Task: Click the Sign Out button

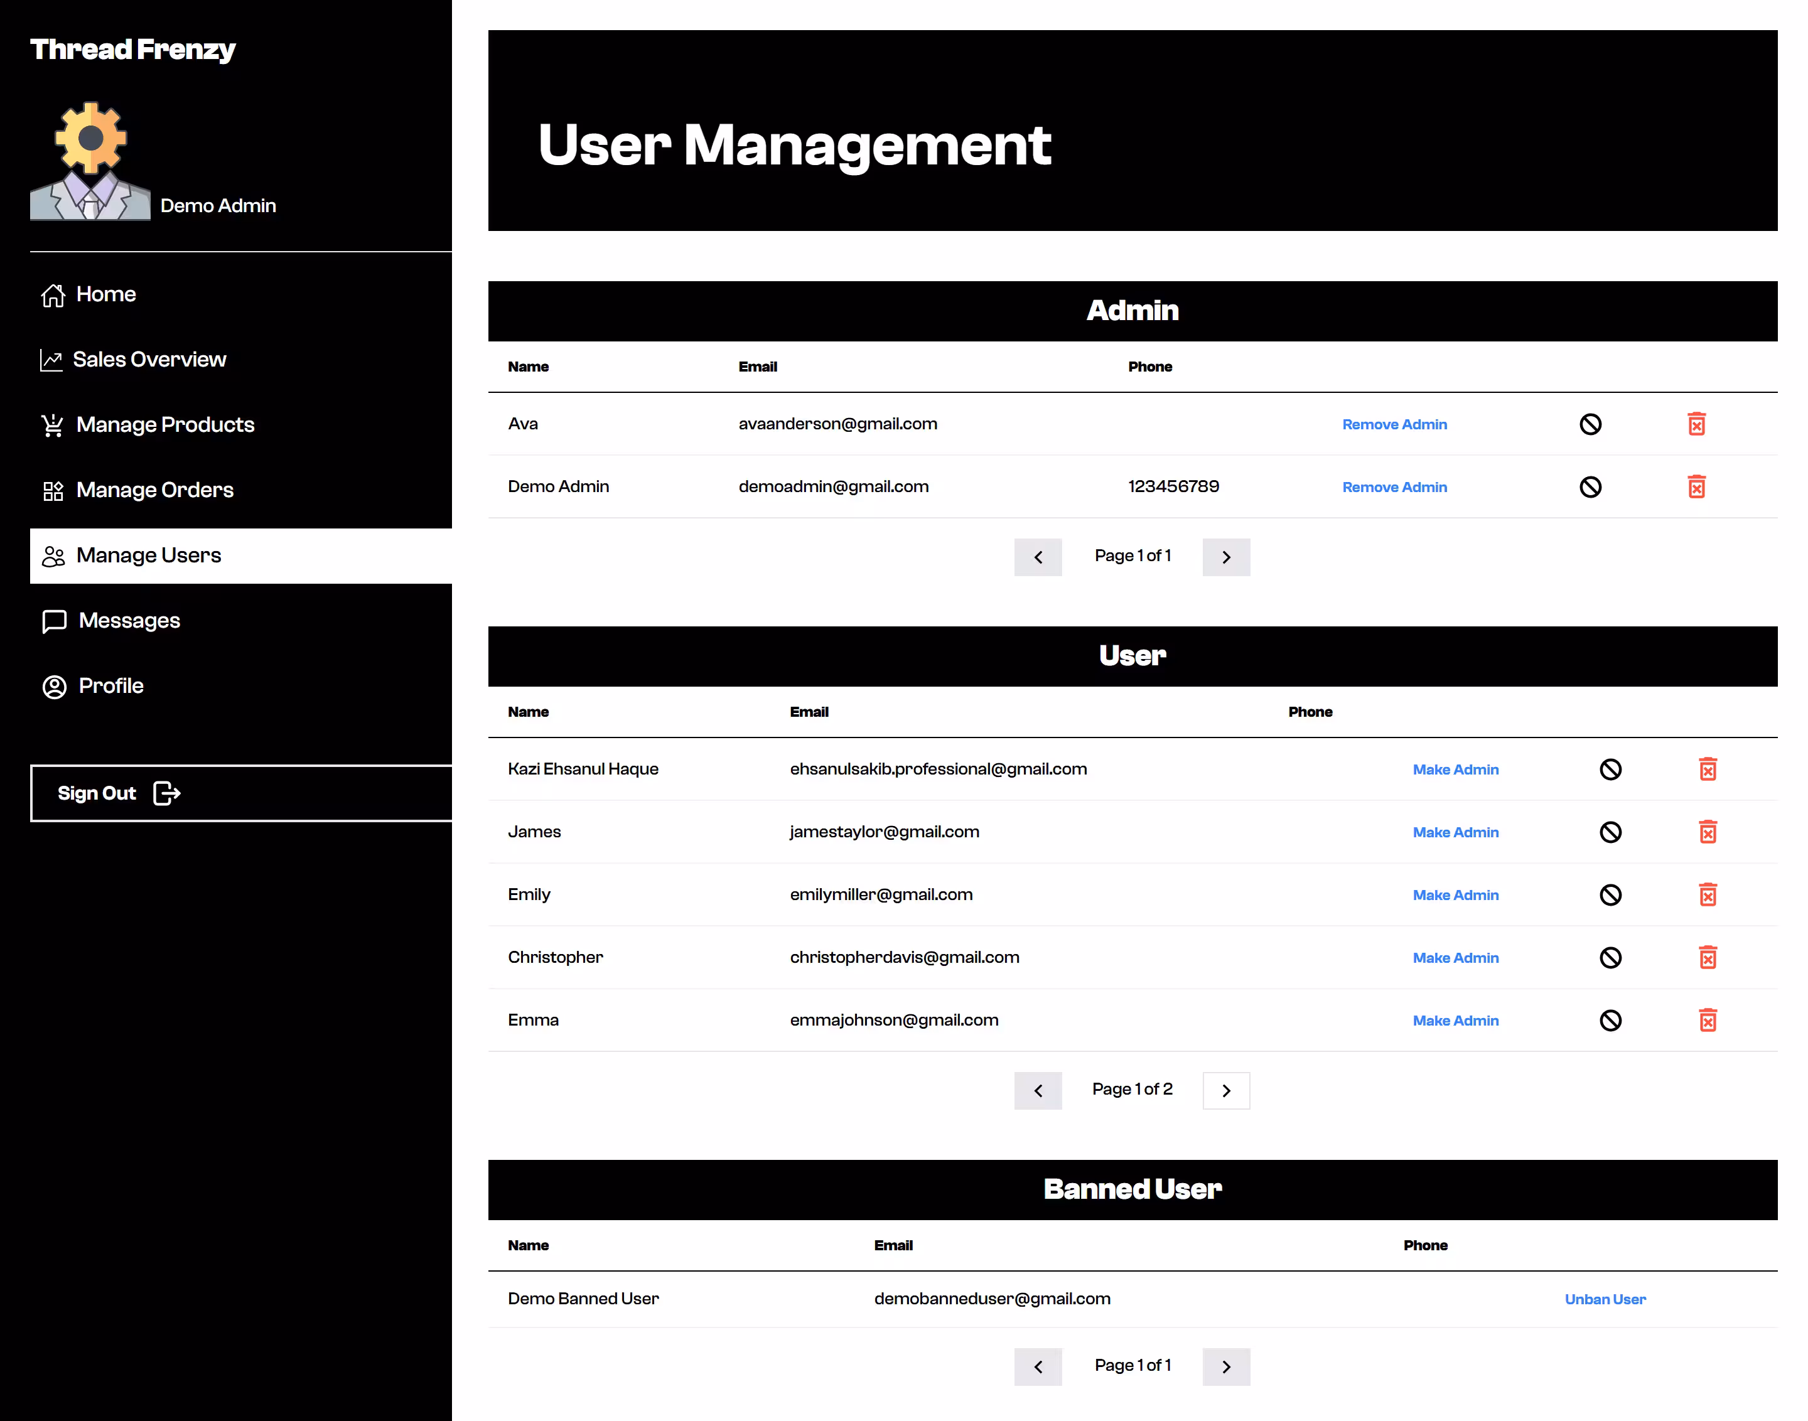Action: pos(240,794)
